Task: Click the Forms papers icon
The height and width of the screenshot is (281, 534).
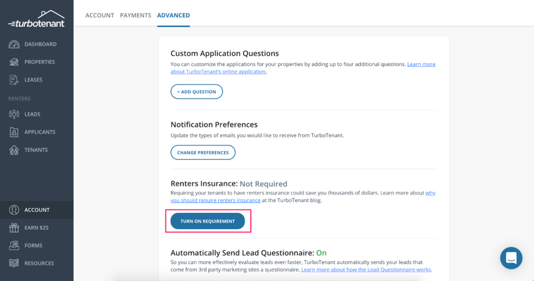Action: 14,245
